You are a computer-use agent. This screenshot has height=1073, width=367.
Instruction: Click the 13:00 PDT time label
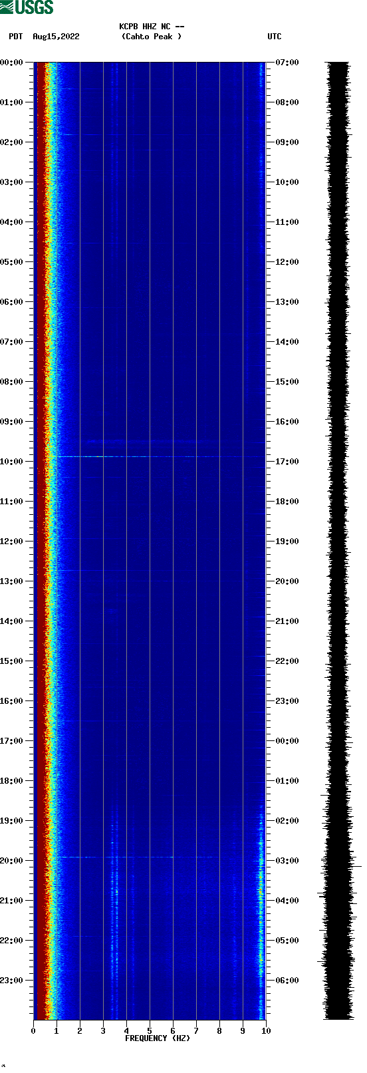click(x=12, y=581)
